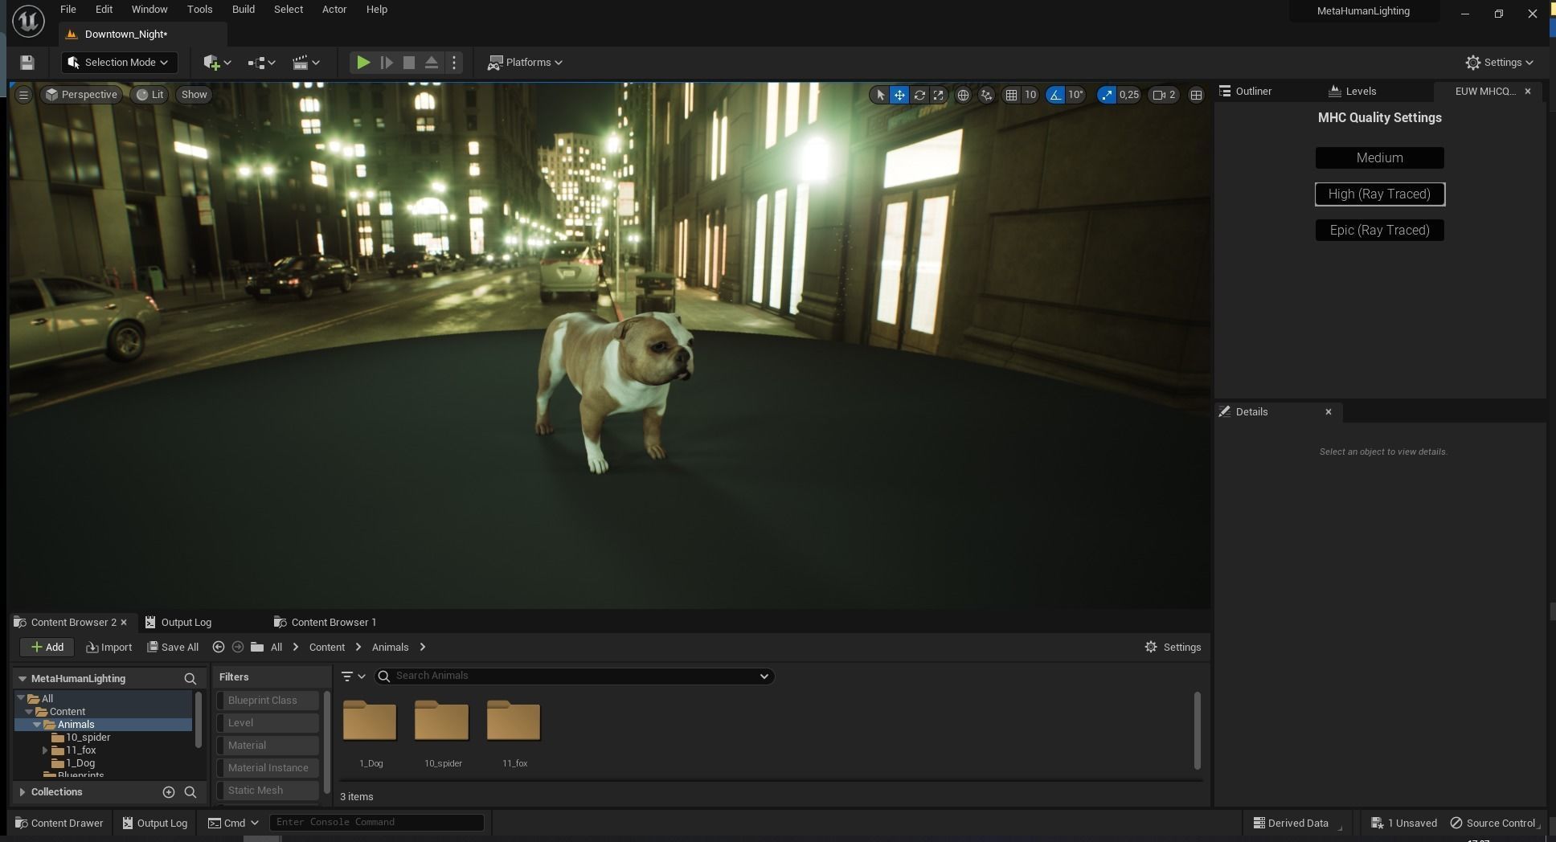Open the toolbar Settings dropdown
Screen dimensions: 1556x842
click(x=1500, y=63)
